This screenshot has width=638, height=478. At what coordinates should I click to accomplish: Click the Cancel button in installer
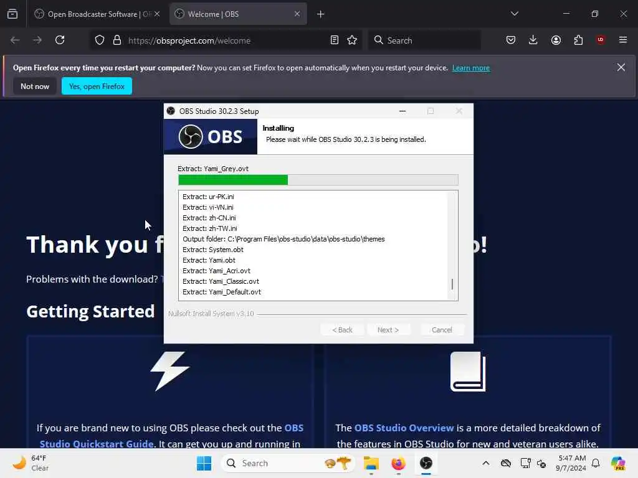click(x=442, y=330)
